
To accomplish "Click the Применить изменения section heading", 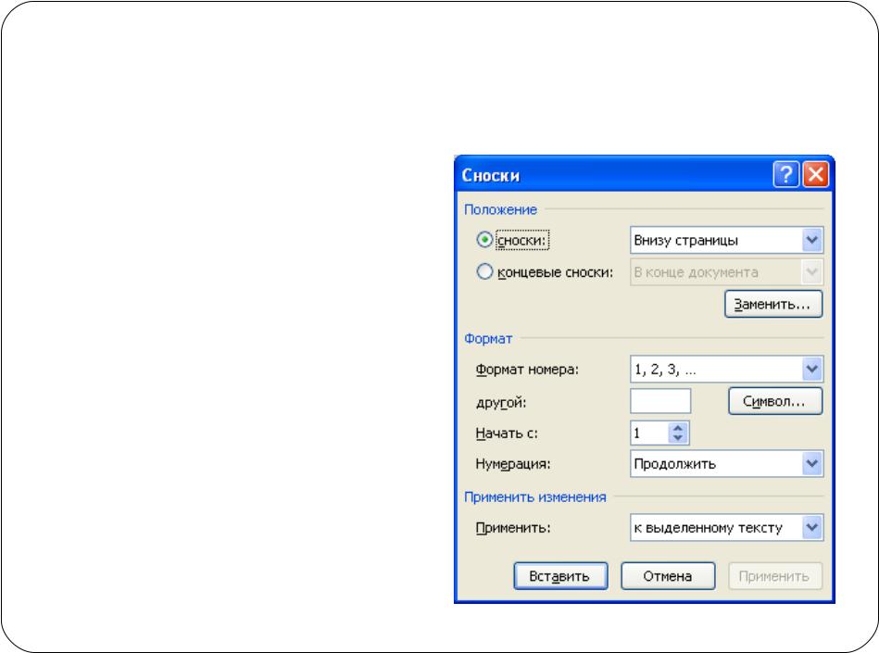I will [x=534, y=497].
